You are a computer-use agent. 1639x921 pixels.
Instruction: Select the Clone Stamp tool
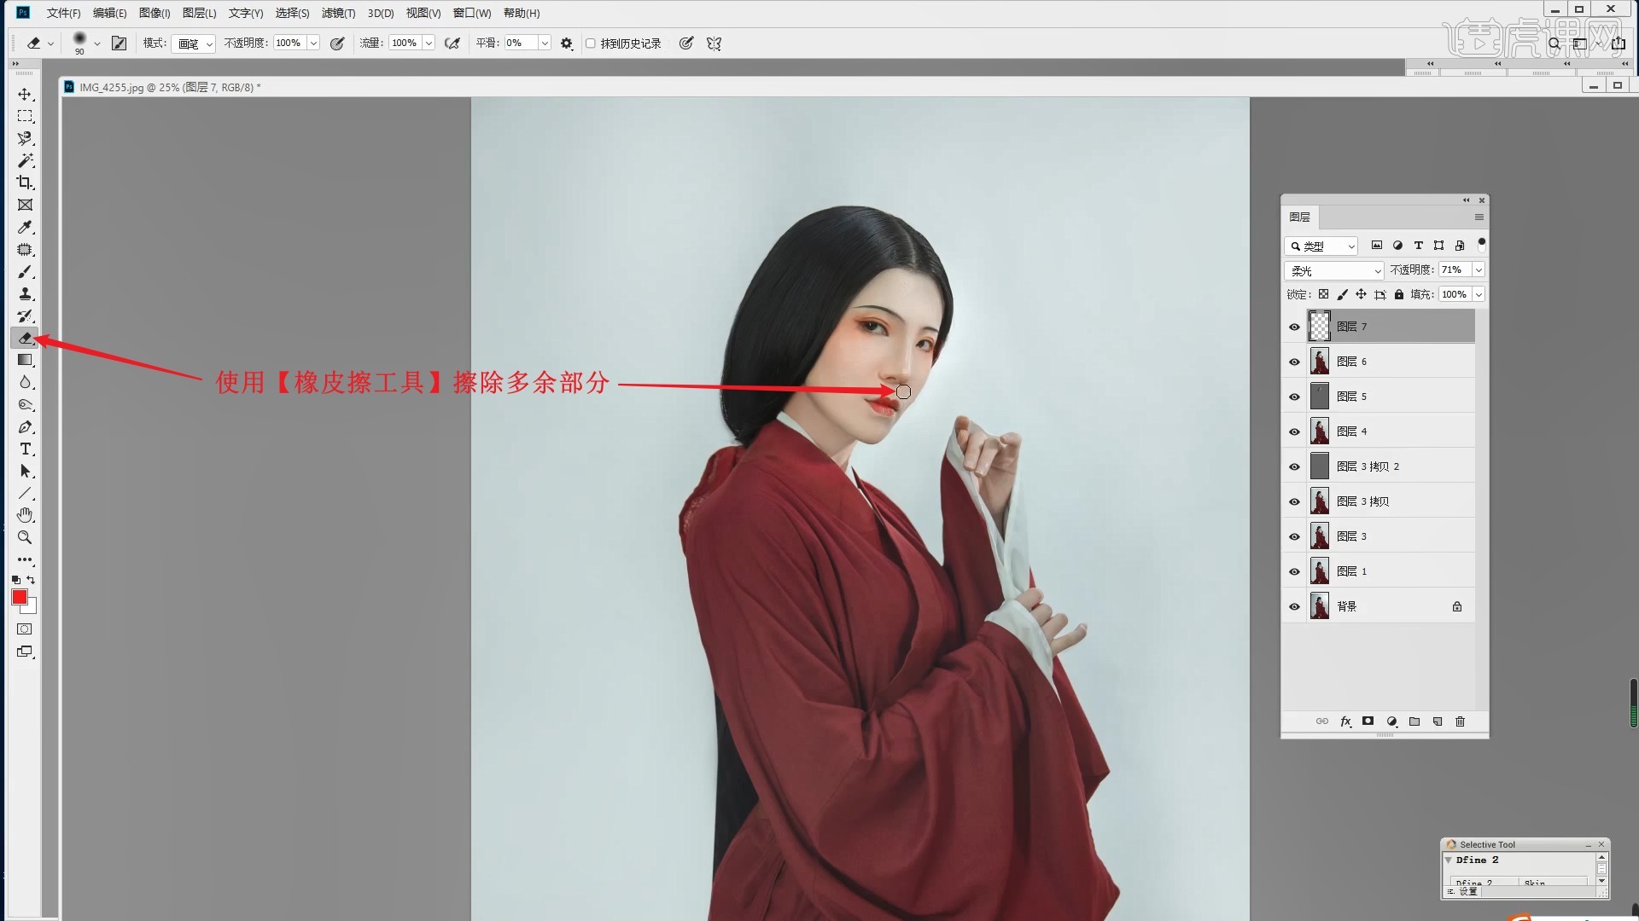click(25, 294)
